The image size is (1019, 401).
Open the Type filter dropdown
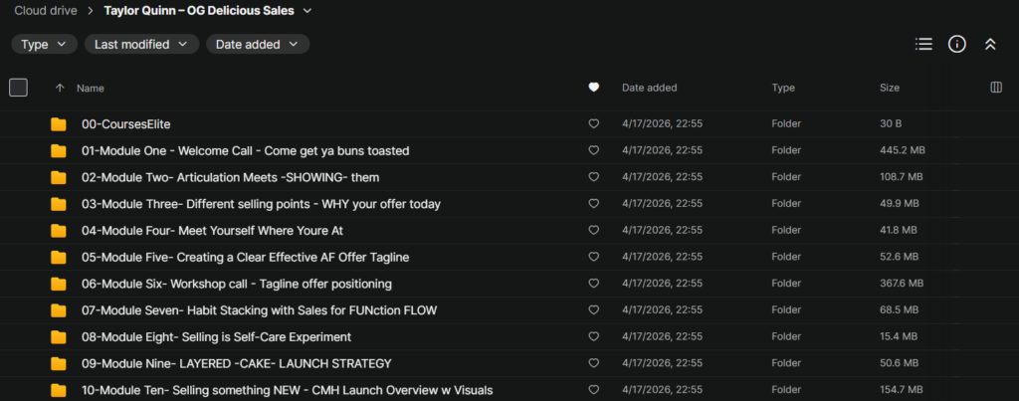(44, 44)
